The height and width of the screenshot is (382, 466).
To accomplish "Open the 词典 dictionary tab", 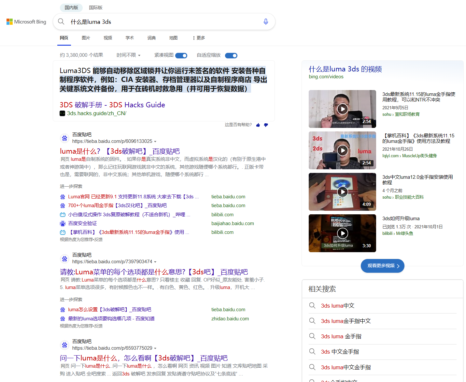I will point(151,38).
